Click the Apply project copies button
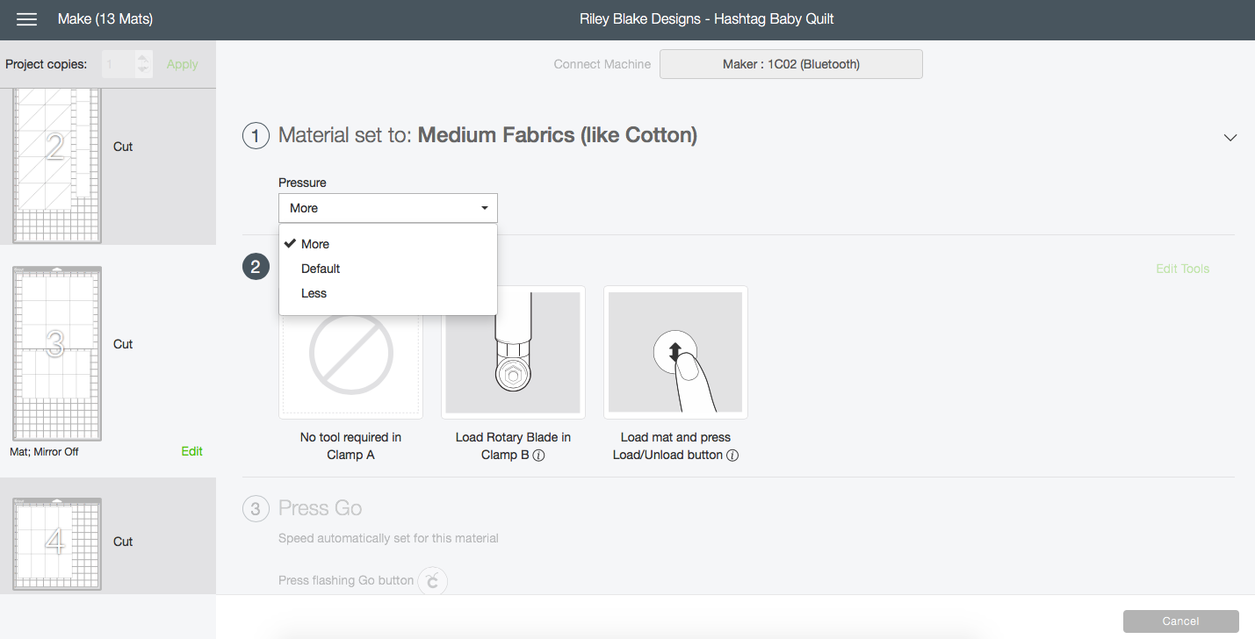The image size is (1255, 639). pos(183,64)
